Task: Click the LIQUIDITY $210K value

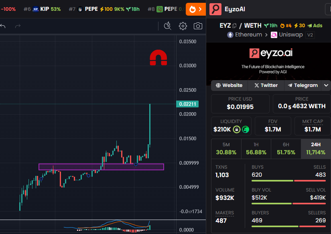Action: (222, 129)
